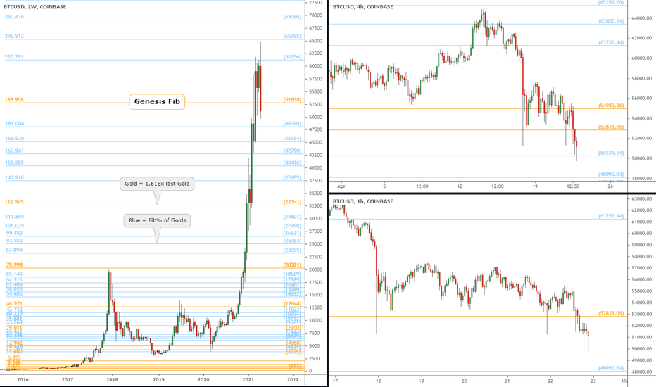
Task: Click the (48090) price label on 2W chart
Action: [x=292, y=123]
